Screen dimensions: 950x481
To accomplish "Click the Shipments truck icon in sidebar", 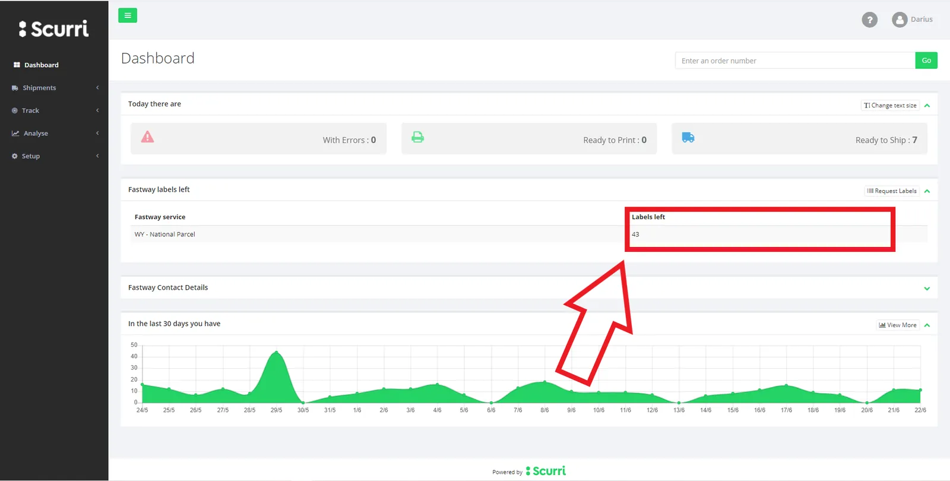I will (x=15, y=88).
